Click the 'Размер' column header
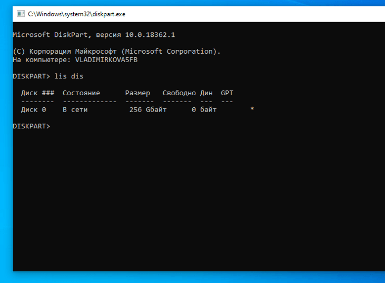Image resolution: width=385 pixels, height=283 pixels. pos(137,93)
